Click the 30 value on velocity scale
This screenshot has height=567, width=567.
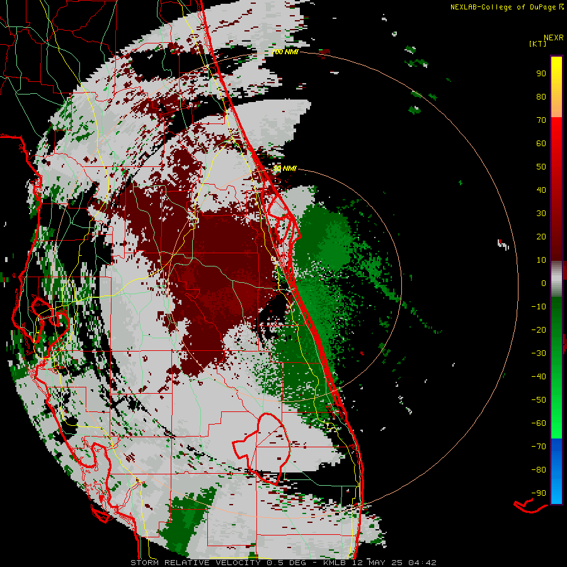(x=541, y=214)
